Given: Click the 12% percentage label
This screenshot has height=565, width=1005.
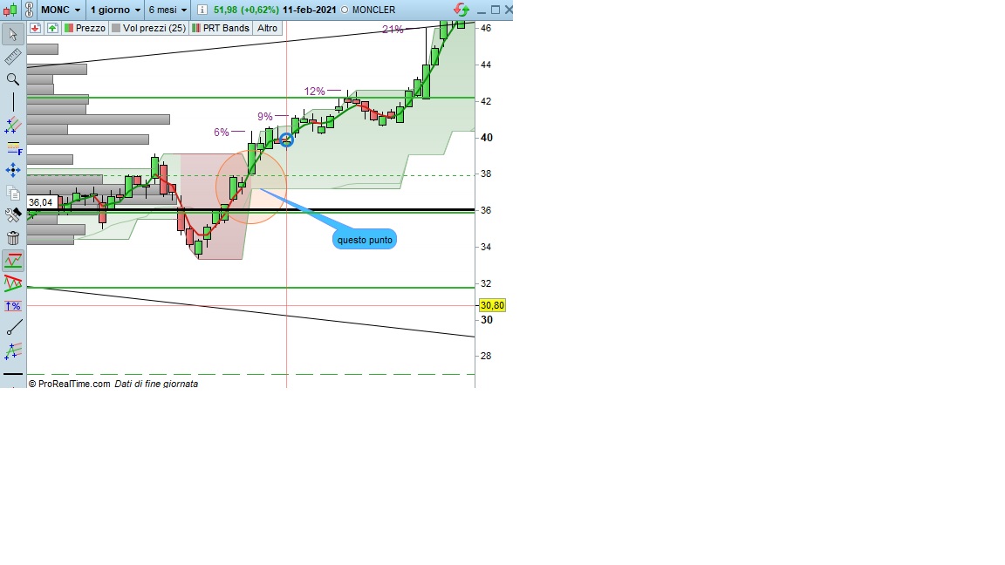Looking at the screenshot, I should (314, 92).
